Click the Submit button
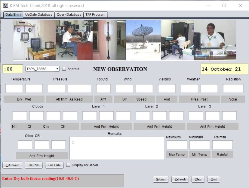The height and width of the screenshot is (188, 249). coord(161,179)
